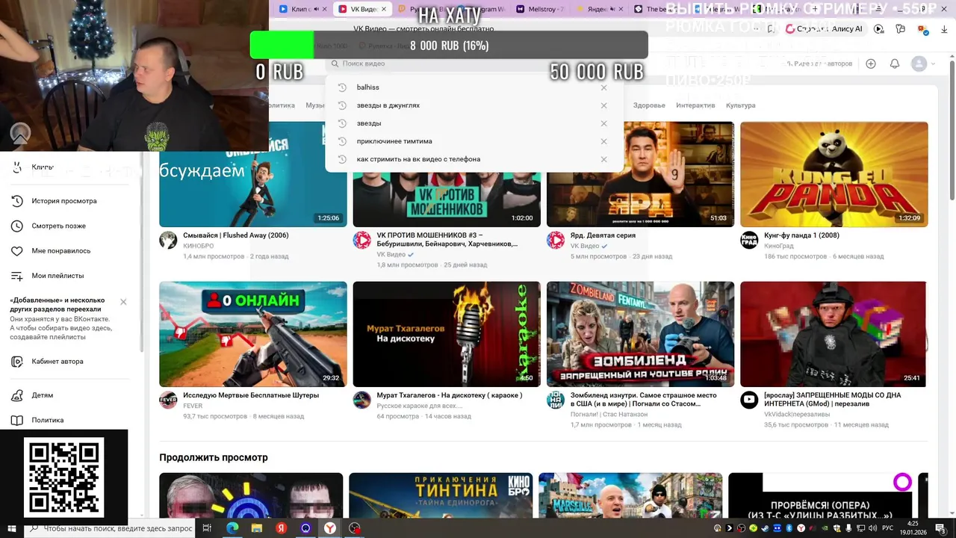Click the Windows taskbar search box

(x=111, y=528)
